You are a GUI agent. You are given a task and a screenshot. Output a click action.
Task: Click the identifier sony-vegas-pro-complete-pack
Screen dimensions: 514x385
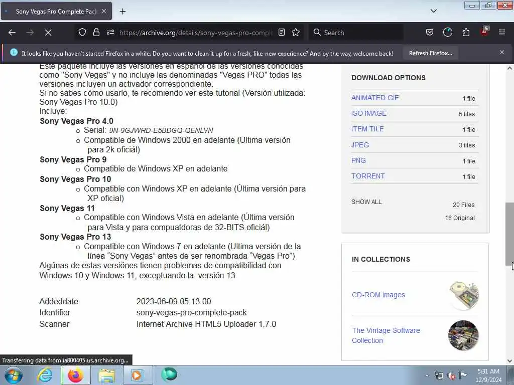coord(191,313)
